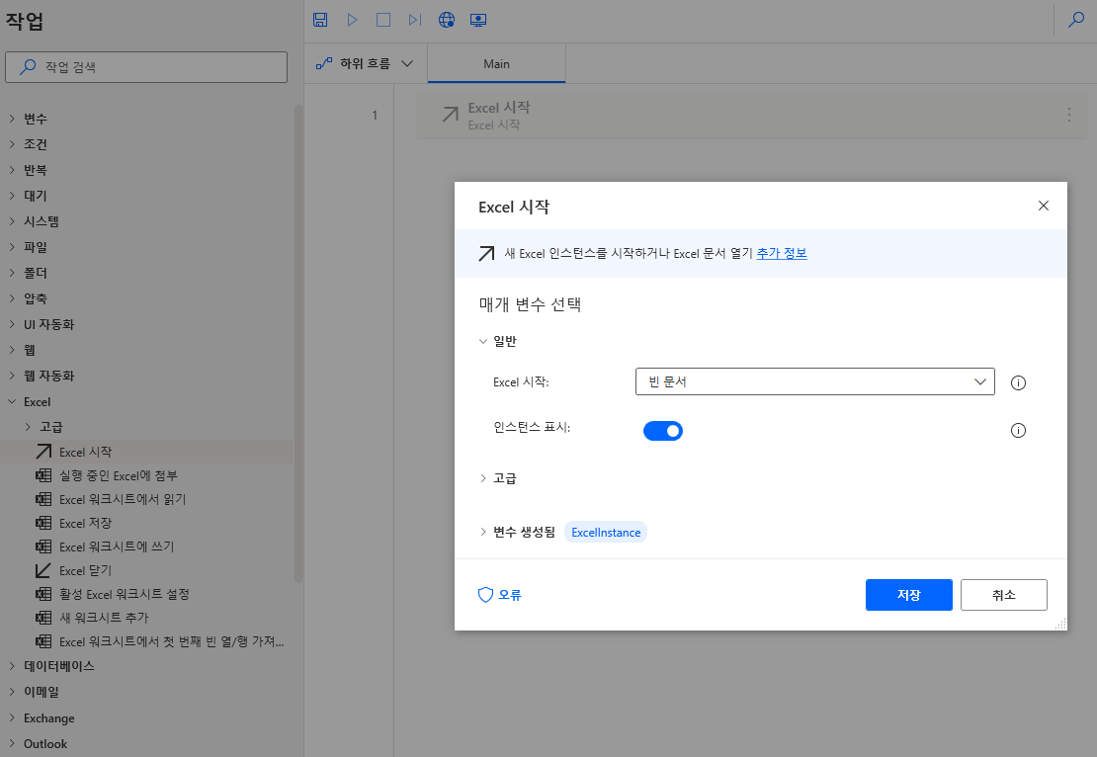Expand the 조건 category

12,144
